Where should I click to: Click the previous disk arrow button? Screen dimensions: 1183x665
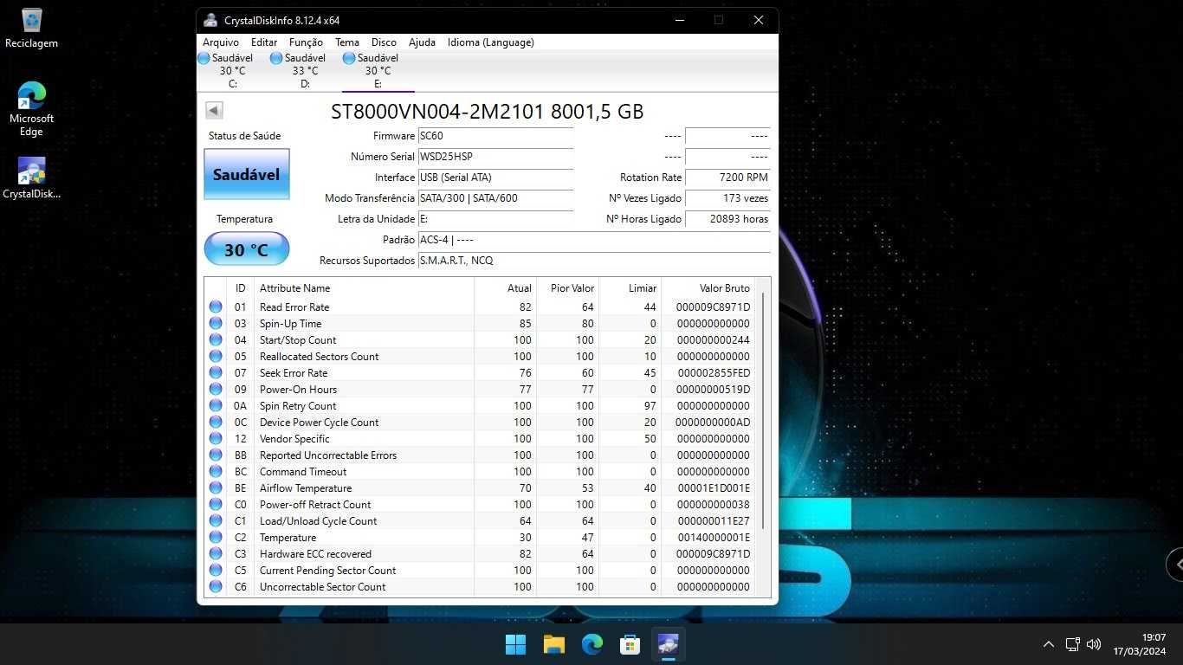214,110
